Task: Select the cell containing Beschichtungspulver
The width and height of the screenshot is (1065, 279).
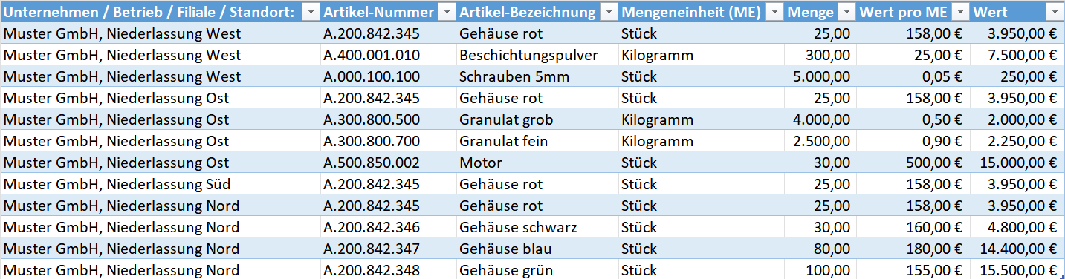Action: pyautogui.click(x=537, y=55)
